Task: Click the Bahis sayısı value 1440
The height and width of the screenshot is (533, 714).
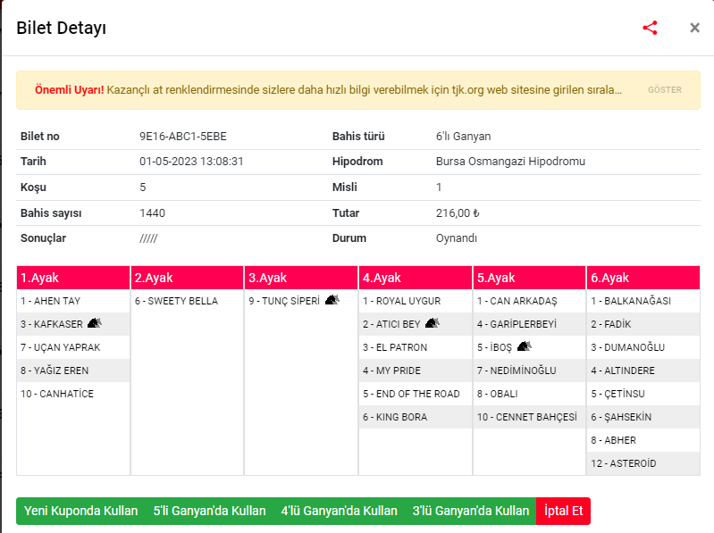Action: point(152,212)
